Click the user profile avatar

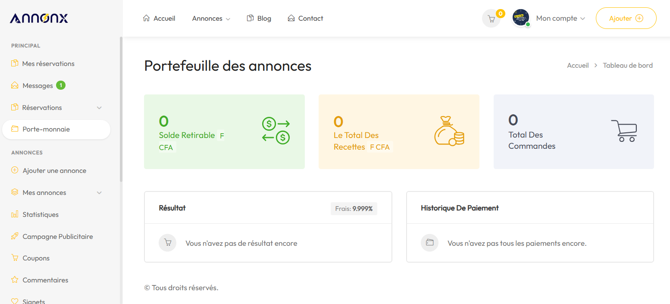coord(520,18)
